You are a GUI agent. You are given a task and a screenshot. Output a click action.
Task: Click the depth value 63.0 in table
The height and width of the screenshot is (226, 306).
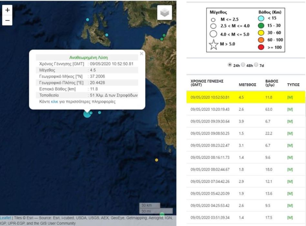(x=269, y=109)
